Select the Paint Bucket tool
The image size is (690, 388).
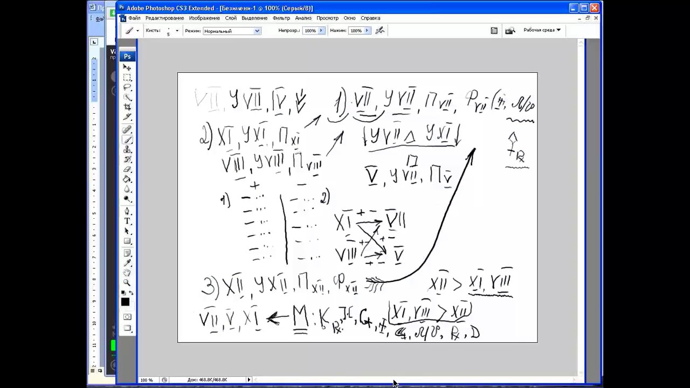coord(127,179)
